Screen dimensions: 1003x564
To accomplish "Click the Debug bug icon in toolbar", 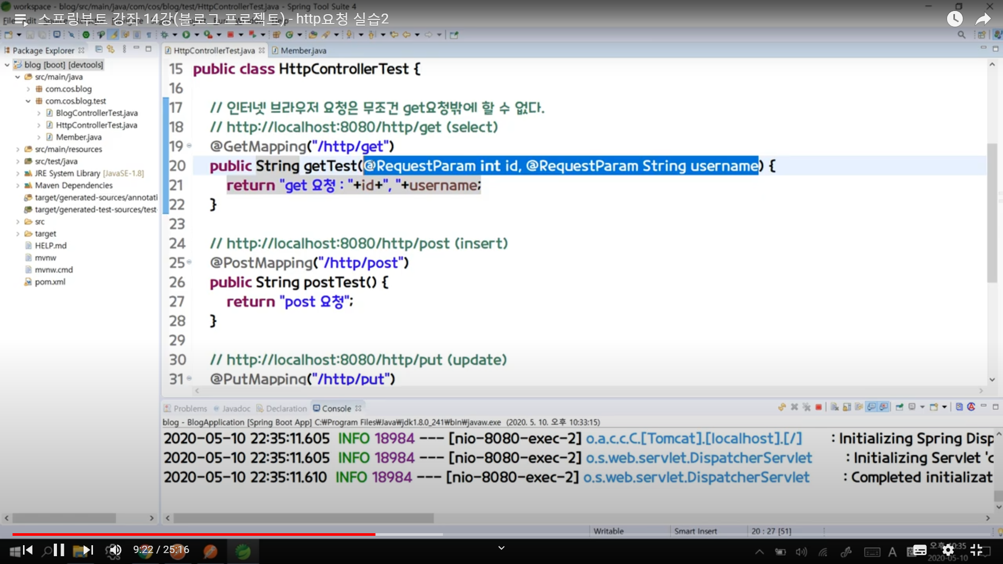I will [164, 35].
